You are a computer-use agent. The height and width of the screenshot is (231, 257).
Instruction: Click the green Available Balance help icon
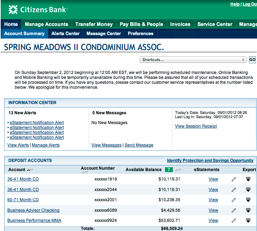[x=169, y=170]
